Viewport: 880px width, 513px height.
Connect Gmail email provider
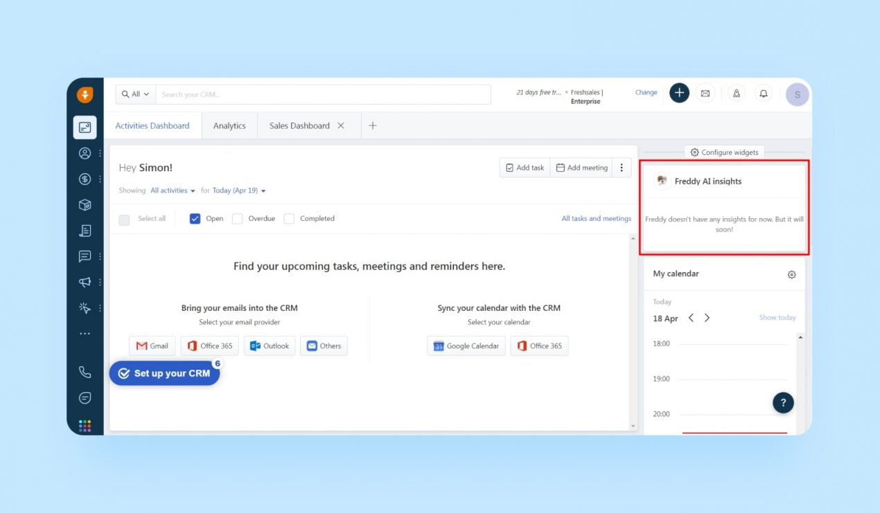pyautogui.click(x=152, y=346)
